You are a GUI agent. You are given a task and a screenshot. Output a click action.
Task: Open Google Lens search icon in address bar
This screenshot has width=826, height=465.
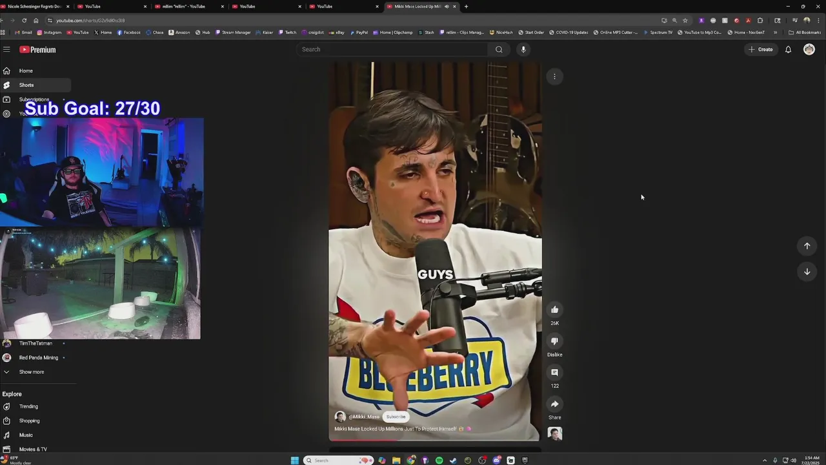(x=674, y=20)
